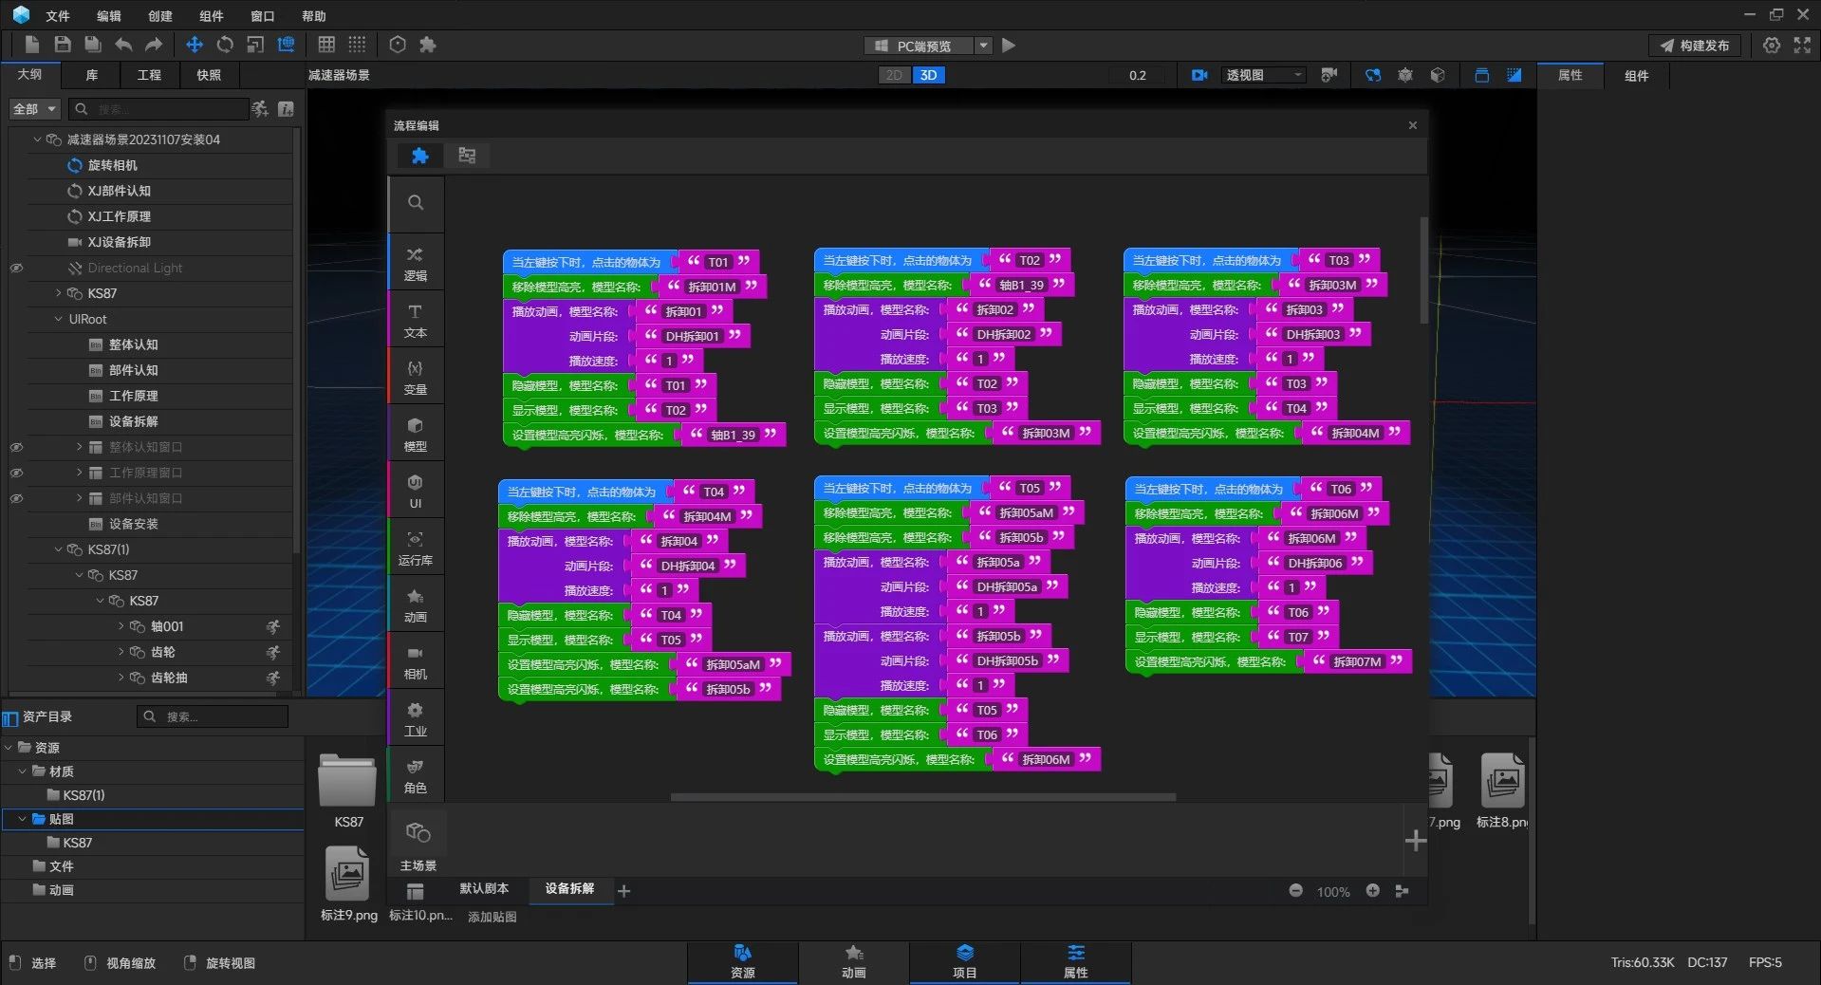This screenshot has height=985, width=1821.
Task: Switch viewport to 2D mode
Action: tap(894, 75)
